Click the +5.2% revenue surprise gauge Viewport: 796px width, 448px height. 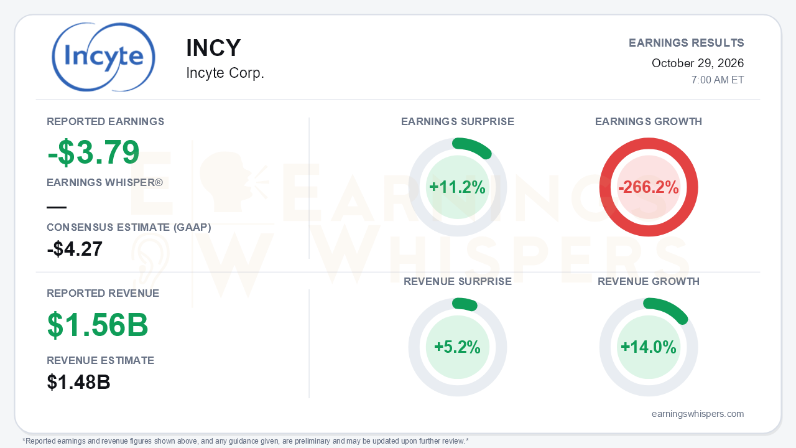pyautogui.click(x=458, y=347)
